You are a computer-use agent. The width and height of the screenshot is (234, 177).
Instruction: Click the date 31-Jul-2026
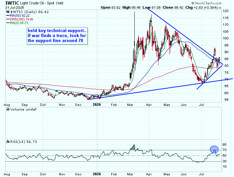(x=14, y=8)
